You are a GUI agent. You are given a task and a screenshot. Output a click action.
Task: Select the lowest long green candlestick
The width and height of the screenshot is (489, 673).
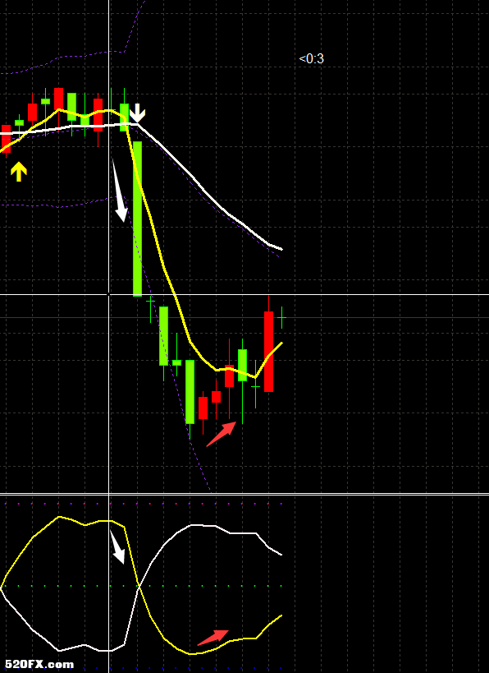pyautogui.click(x=190, y=392)
